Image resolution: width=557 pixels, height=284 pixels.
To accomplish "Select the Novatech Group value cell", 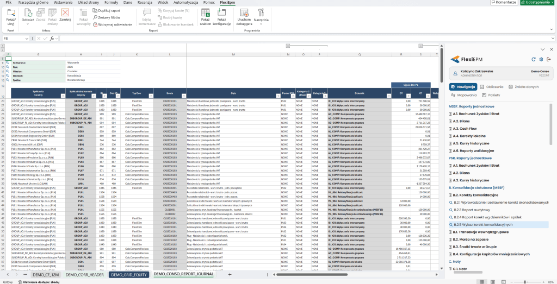I will click(x=93, y=80).
